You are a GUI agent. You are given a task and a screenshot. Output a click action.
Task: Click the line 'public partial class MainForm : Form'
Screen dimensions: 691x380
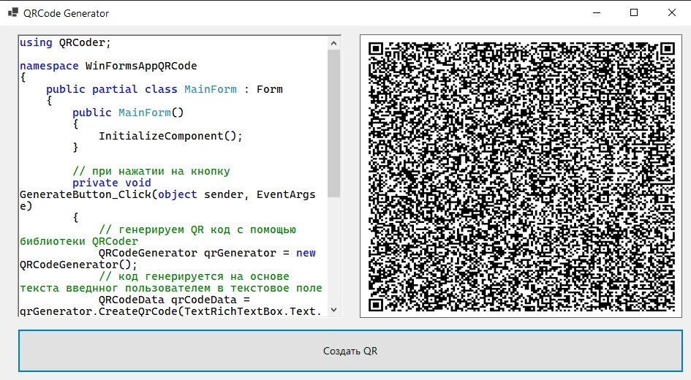pos(165,89)
